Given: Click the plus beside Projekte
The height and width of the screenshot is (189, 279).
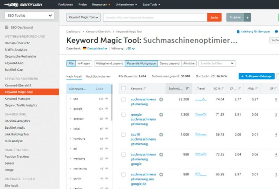Looking at the screenshot, I should tap(247, 17).
